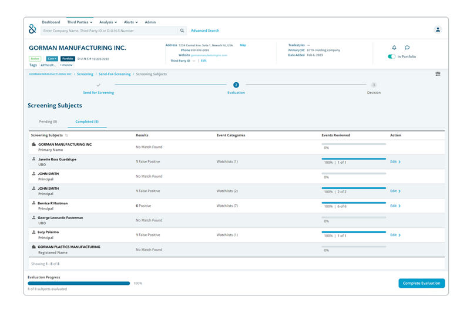The width and height of the screenshot is (470, 313).
Task: Expand the Core tag dropdown
Action: point(52,59)
